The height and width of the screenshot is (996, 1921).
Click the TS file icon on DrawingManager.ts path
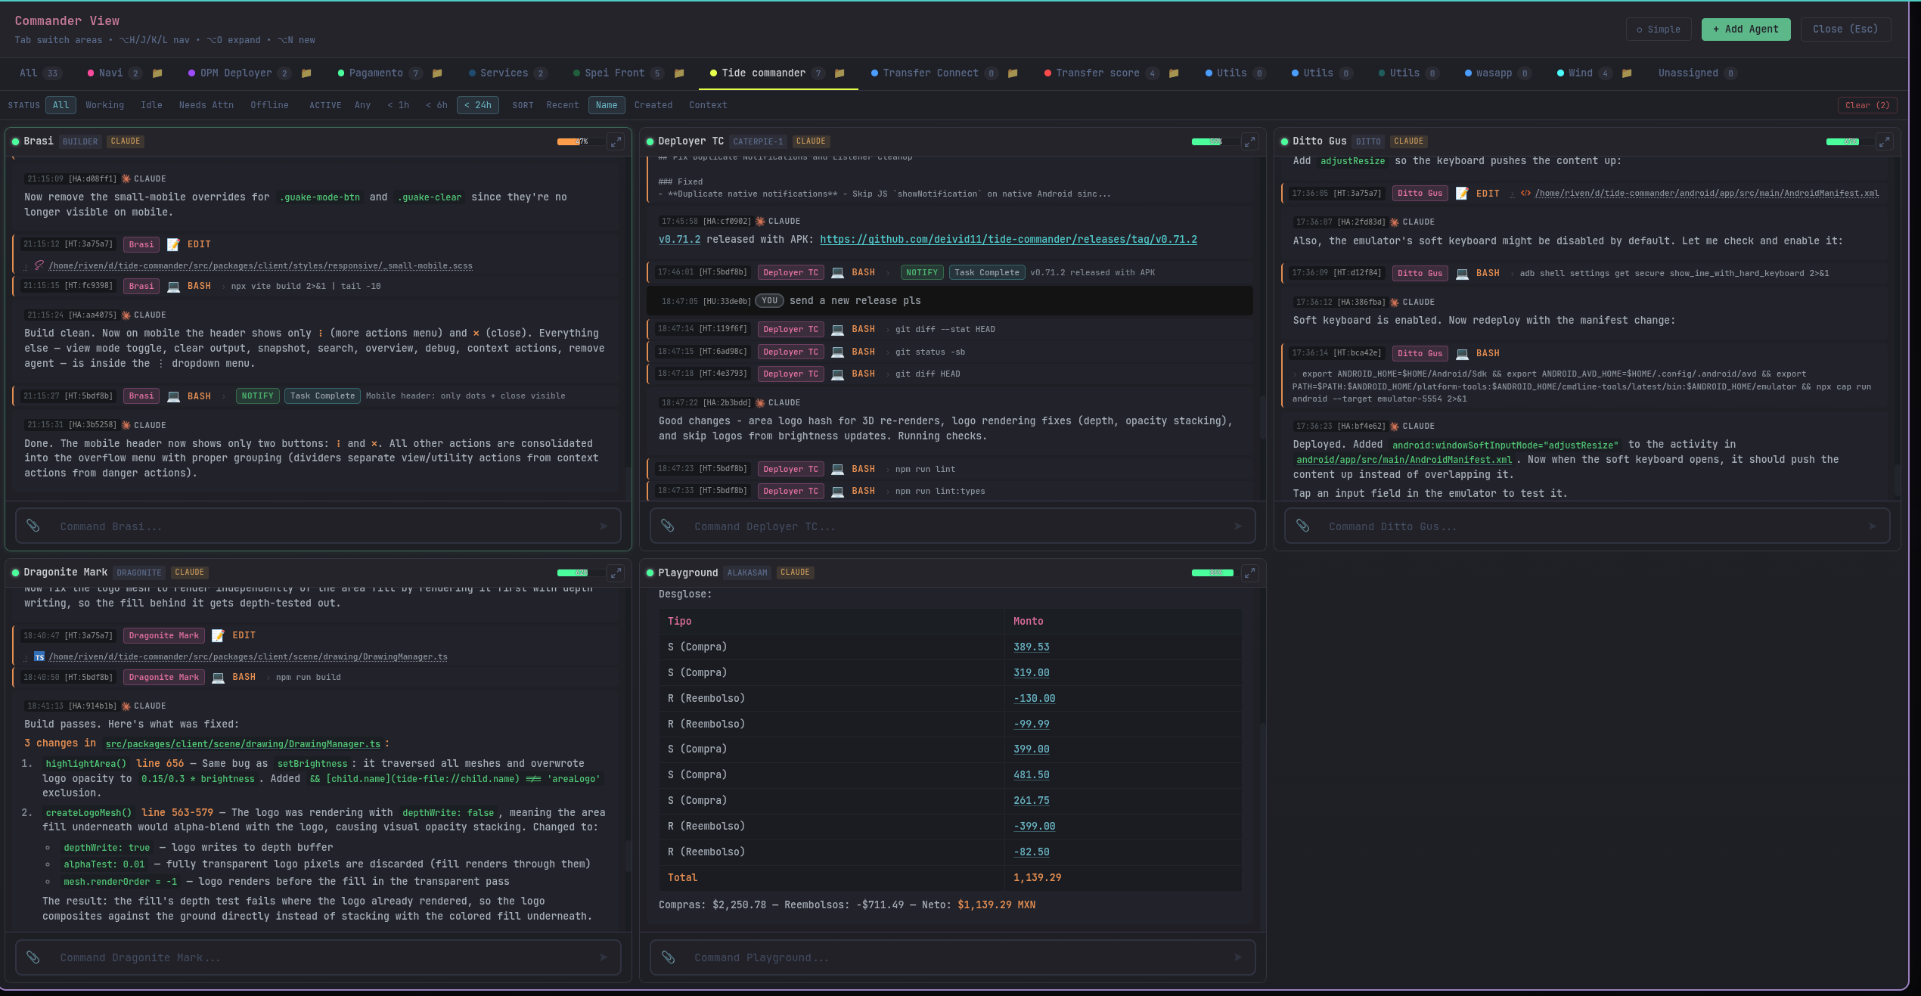(x=39, y=656)
